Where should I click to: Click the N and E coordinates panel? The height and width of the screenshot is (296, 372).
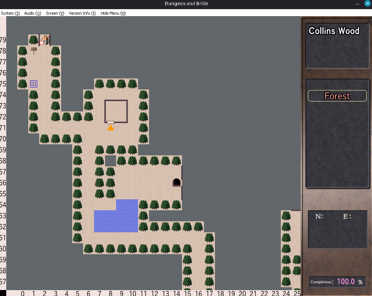337,229
